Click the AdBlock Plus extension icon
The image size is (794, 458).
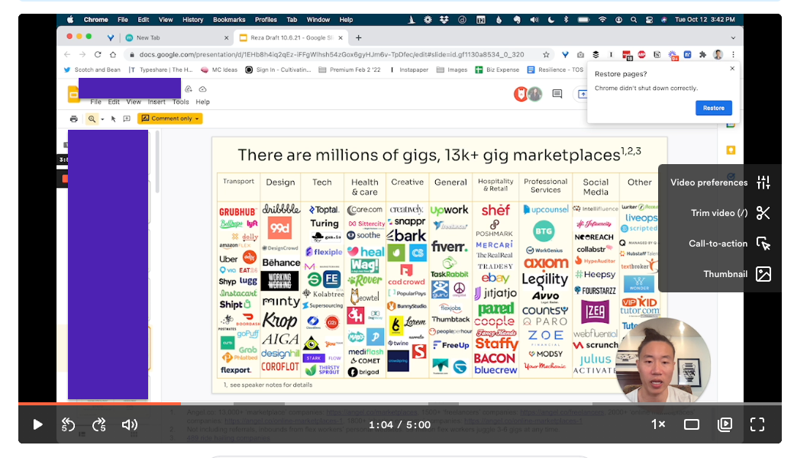[641, 54]
